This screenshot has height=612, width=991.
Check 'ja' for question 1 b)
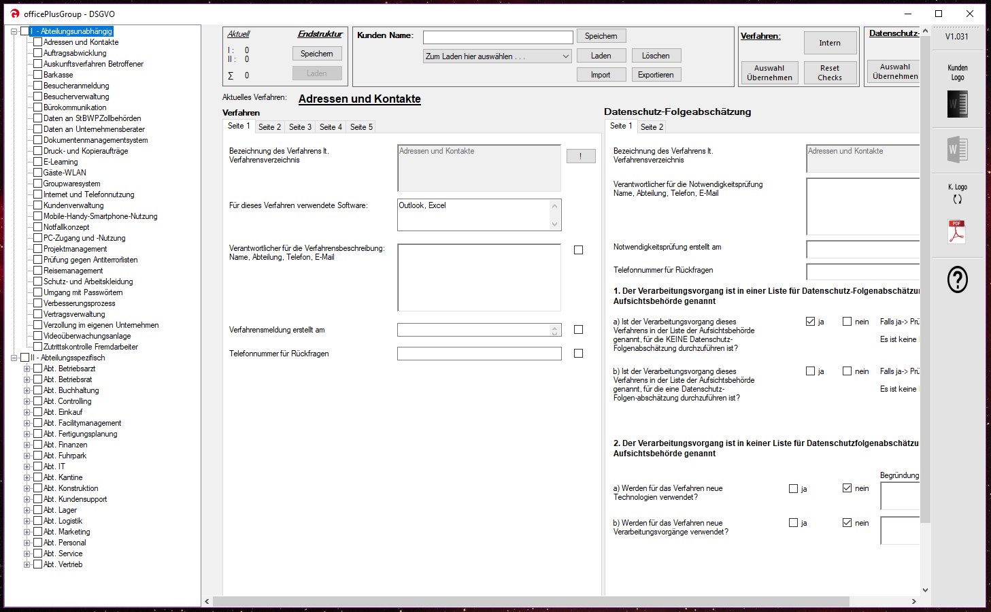[x=810, y=371]
